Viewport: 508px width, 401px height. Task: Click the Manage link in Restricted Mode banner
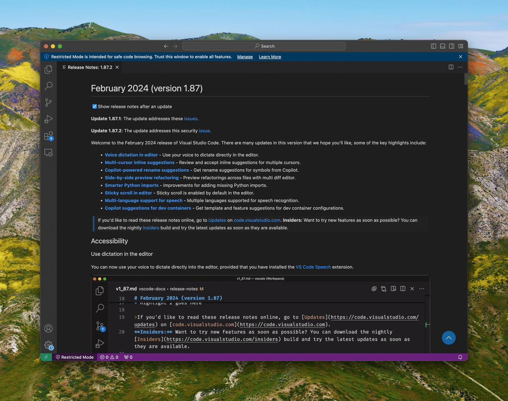click(x=245, y=57)
